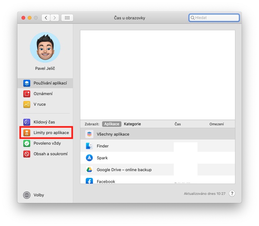Click the Facebook app icon

pyautogui.click(x=89, y=181)
